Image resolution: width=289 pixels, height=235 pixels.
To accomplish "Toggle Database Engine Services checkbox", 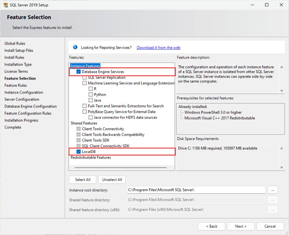I will click(79, 72).
